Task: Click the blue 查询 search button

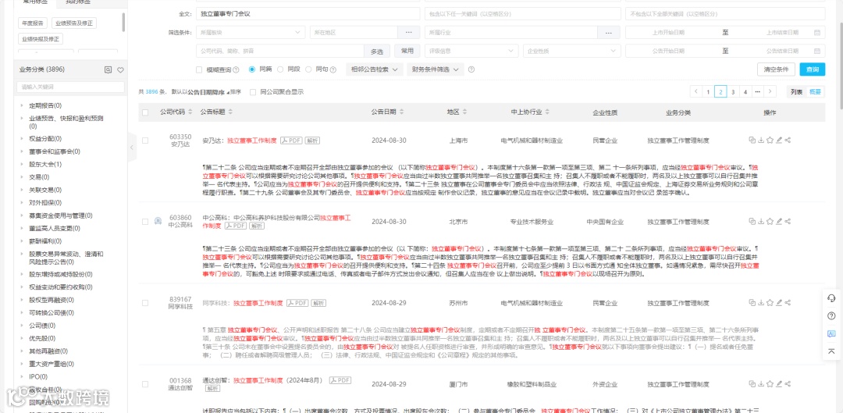Action: (812, 69)
